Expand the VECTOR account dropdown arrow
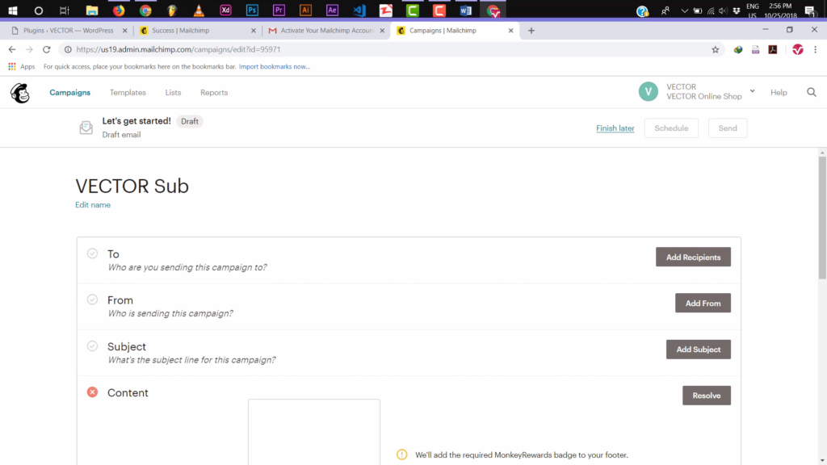 (x=752, y=91)
